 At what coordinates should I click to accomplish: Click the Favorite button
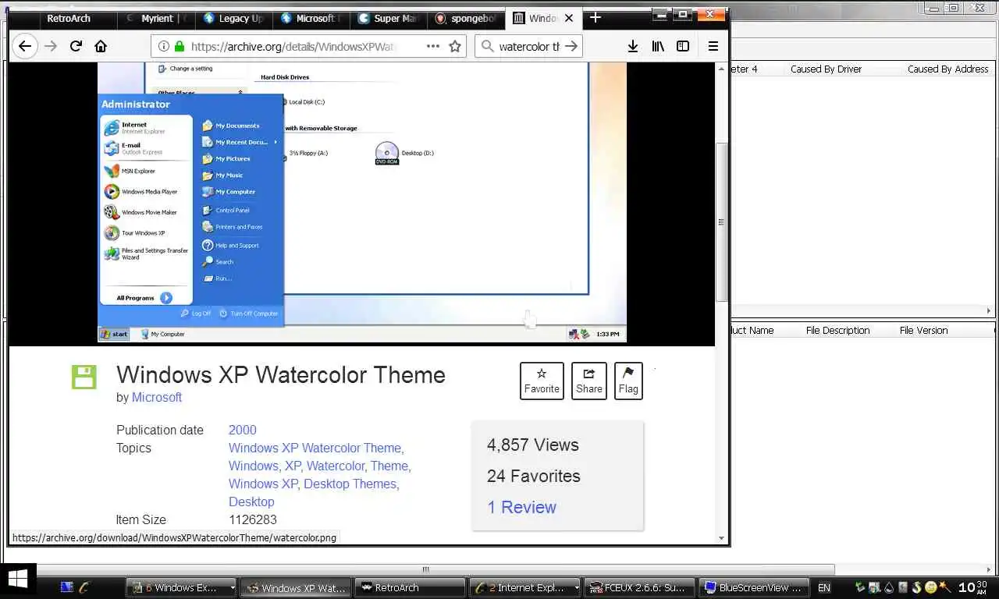(542, 381)
